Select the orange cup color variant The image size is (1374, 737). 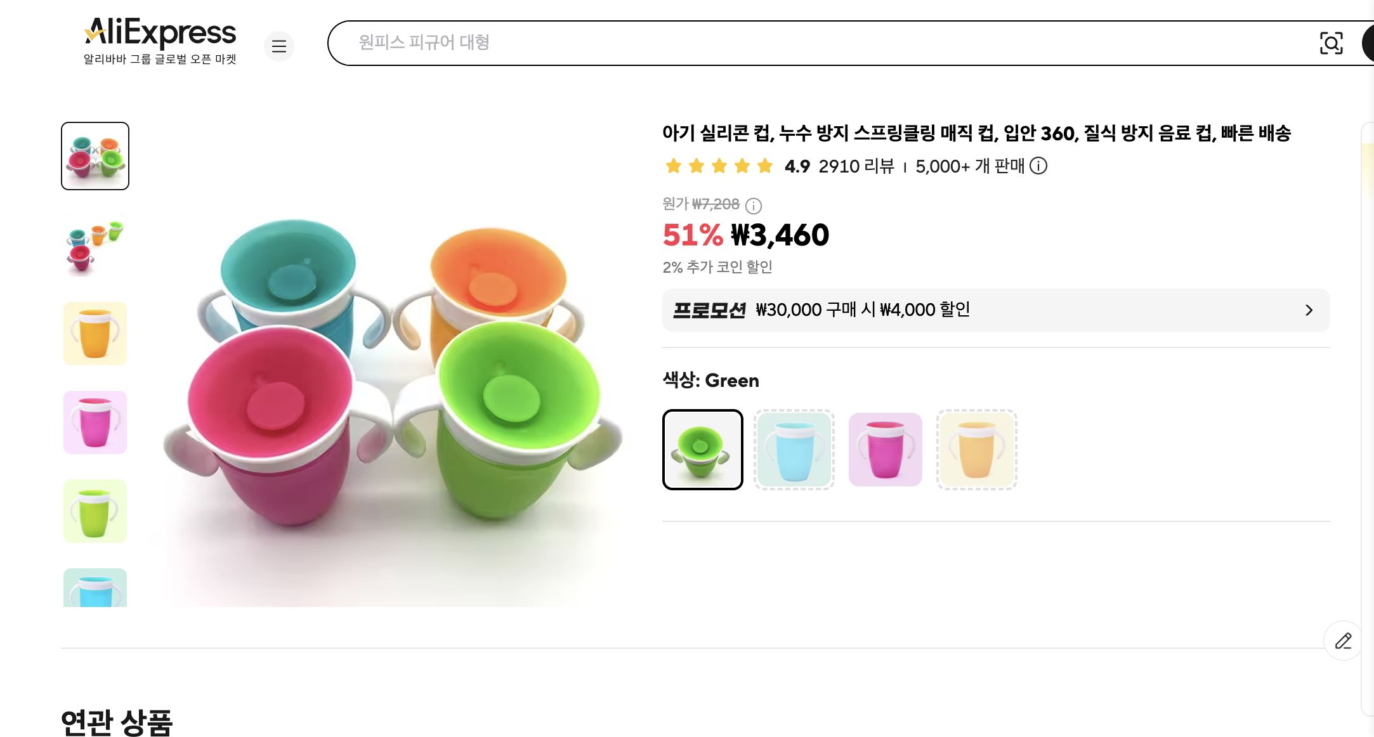(976, 449)
